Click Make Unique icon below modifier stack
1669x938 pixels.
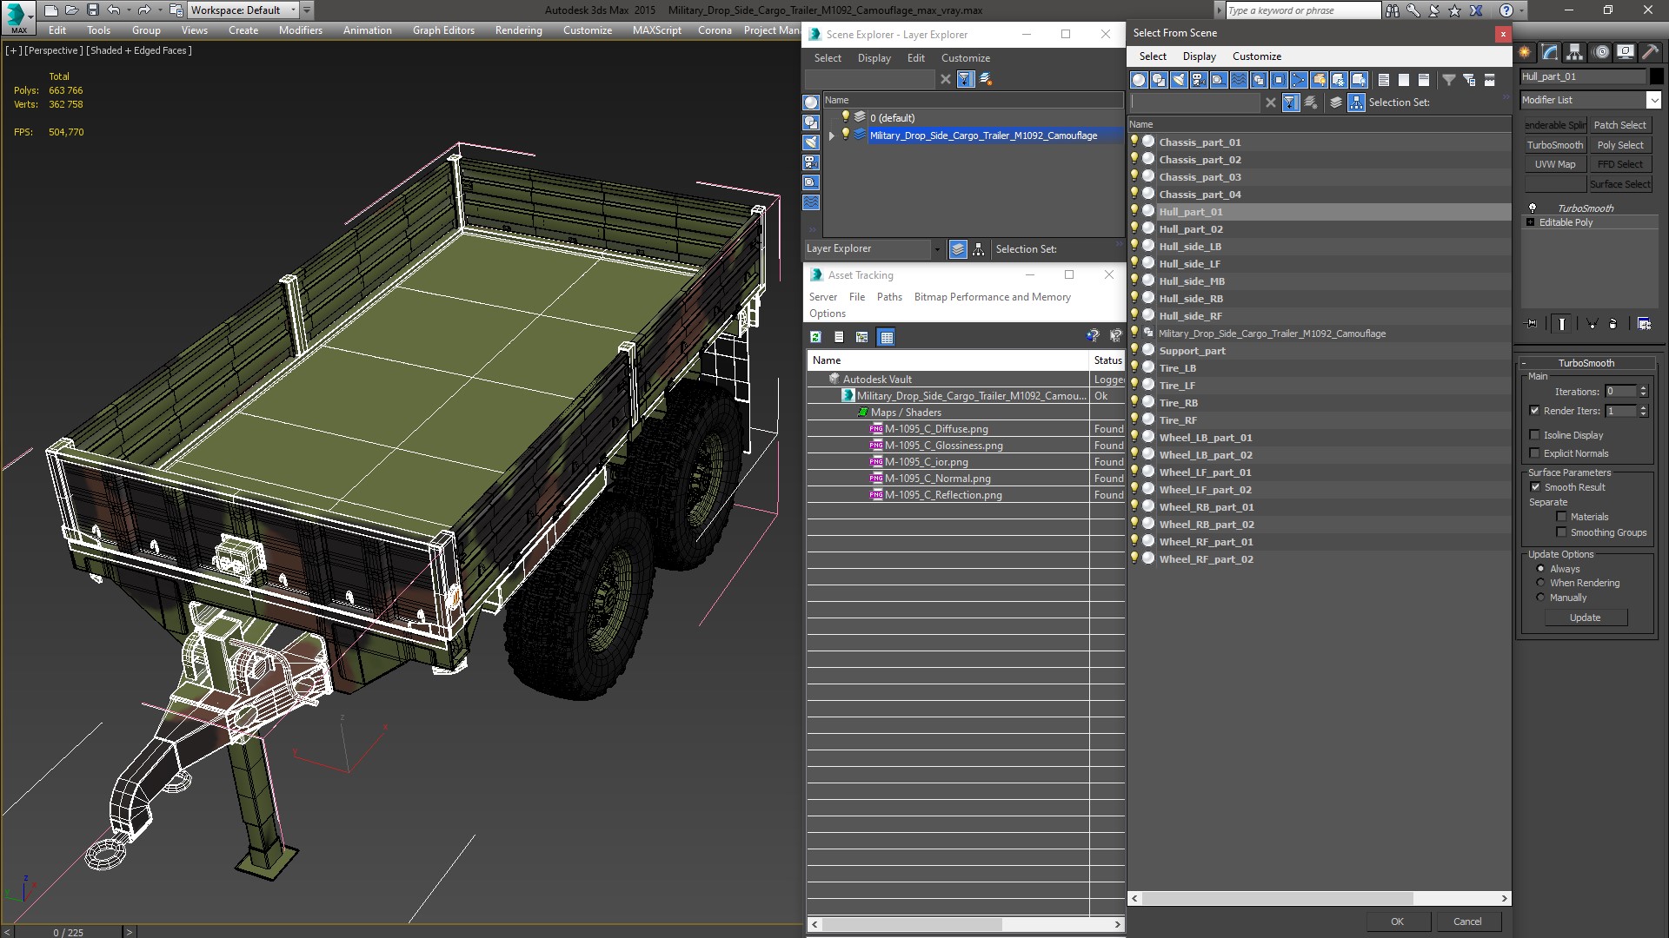pos(1592,324)
